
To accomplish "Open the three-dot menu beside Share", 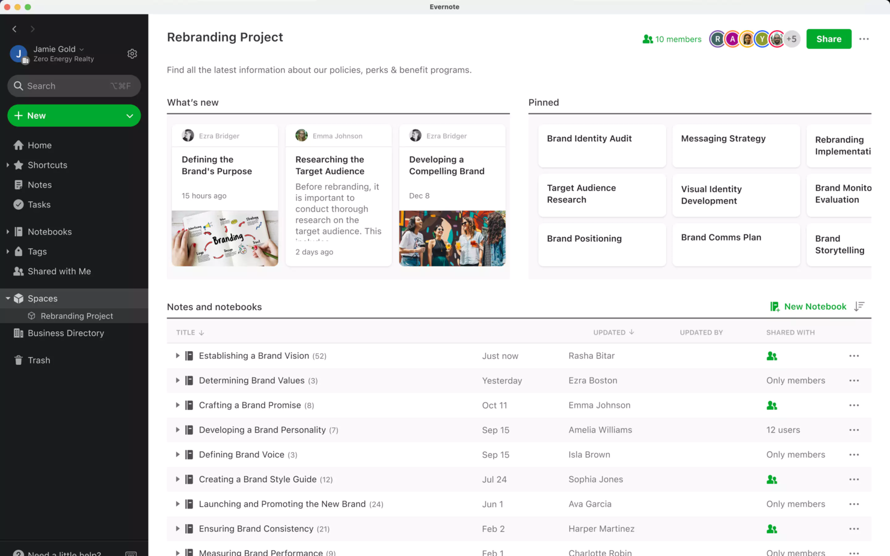I will (864, 39).
